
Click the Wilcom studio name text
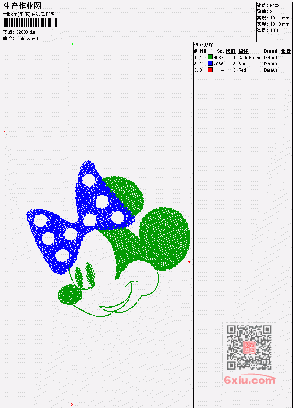28,14
